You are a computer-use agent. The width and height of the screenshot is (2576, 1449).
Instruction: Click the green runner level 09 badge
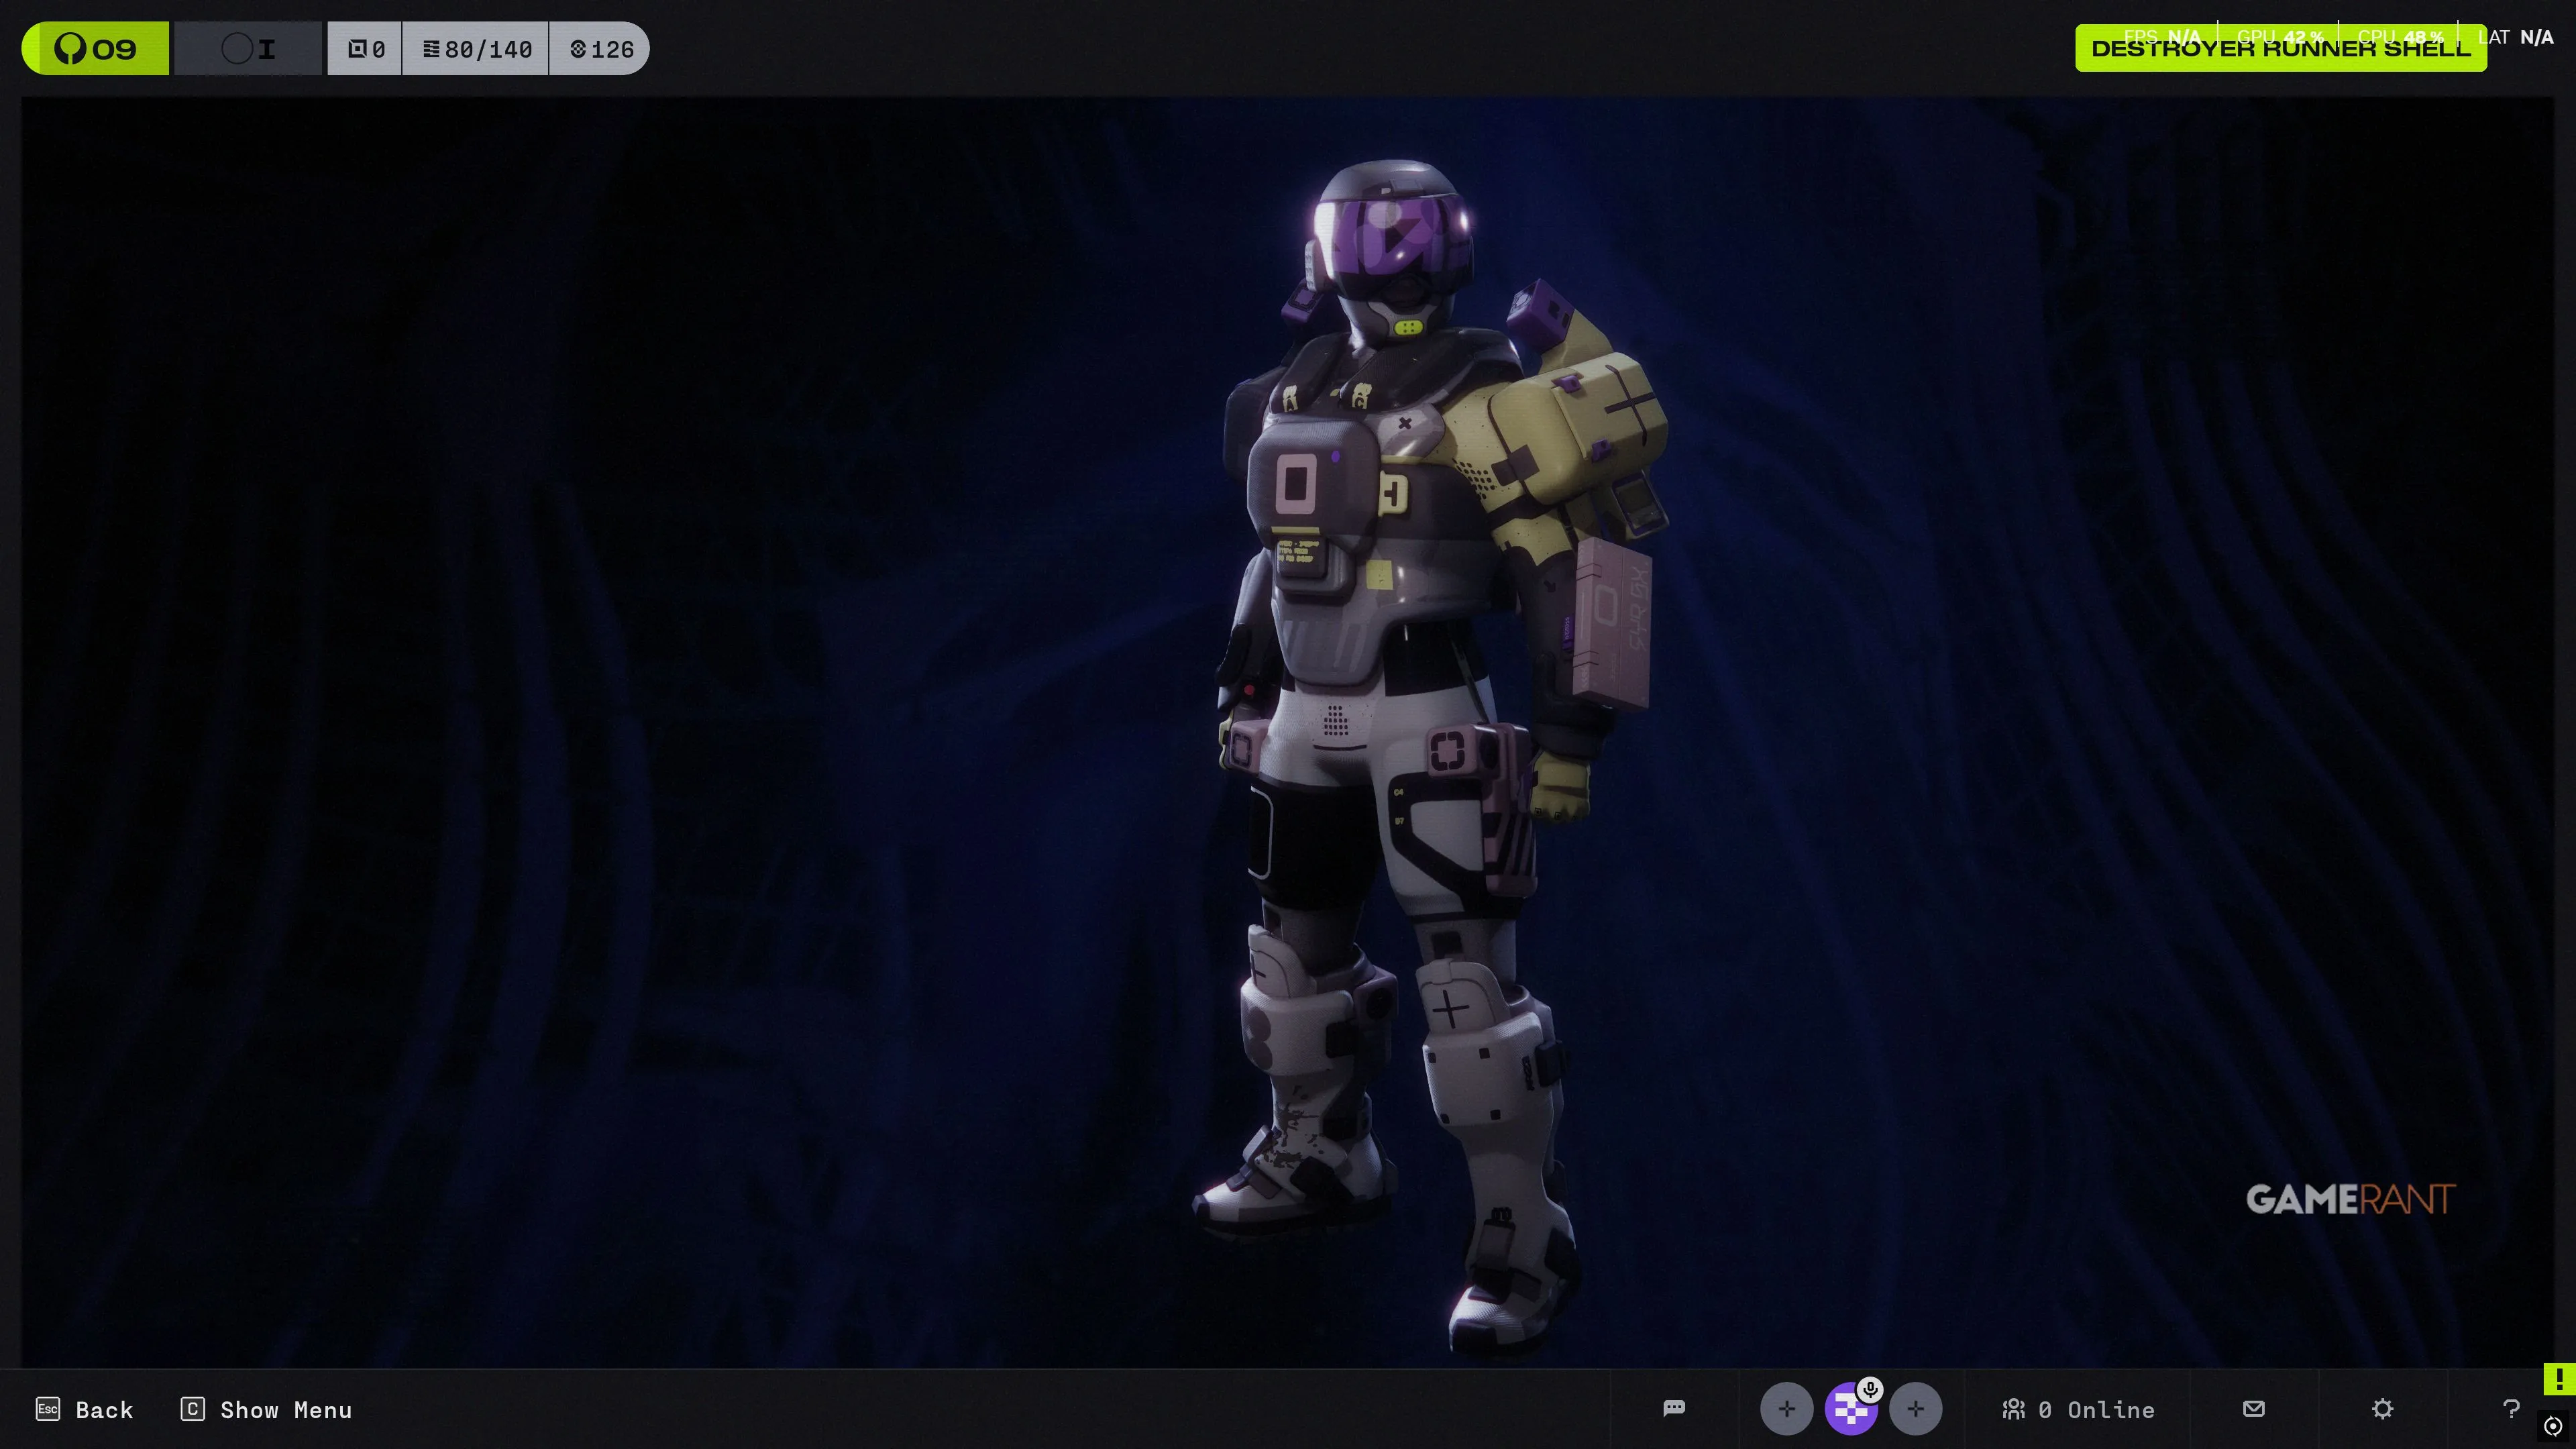(x=96, y=49)
